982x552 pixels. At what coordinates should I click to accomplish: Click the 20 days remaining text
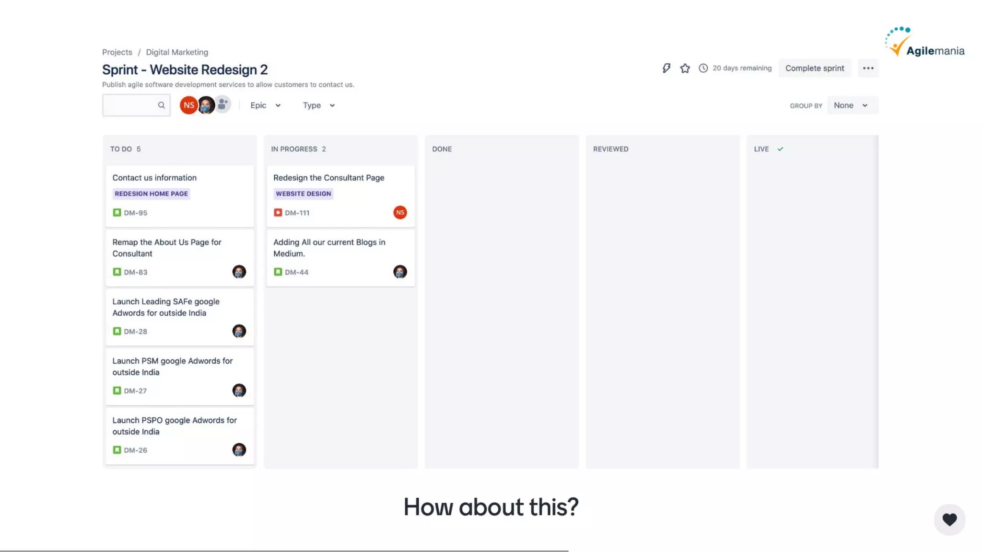[742, 68]
